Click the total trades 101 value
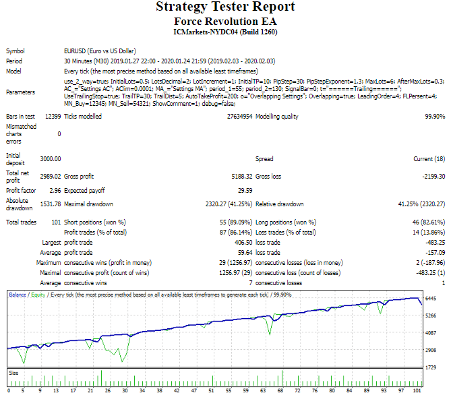 click(55, 222)
